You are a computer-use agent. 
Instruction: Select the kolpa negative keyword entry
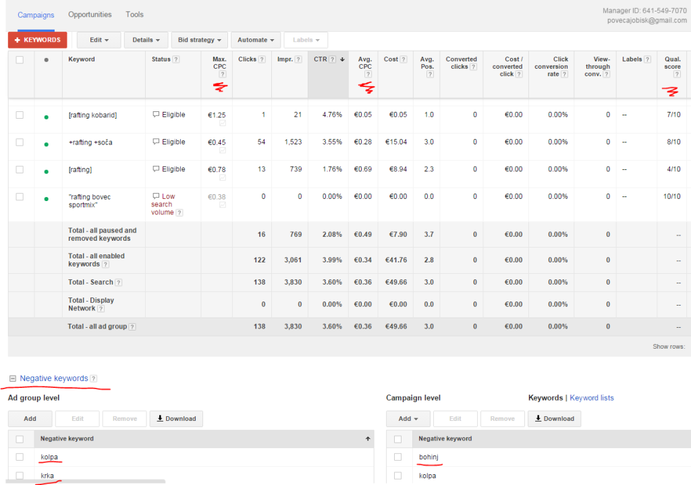pyautogui.click(x=50, y=457)
